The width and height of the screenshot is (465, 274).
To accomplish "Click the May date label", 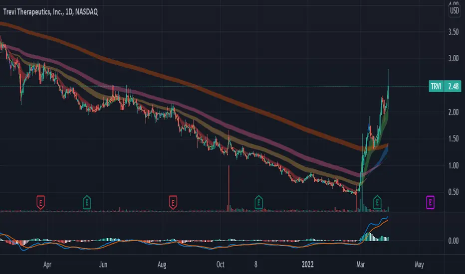I will [x=419, y=265].
